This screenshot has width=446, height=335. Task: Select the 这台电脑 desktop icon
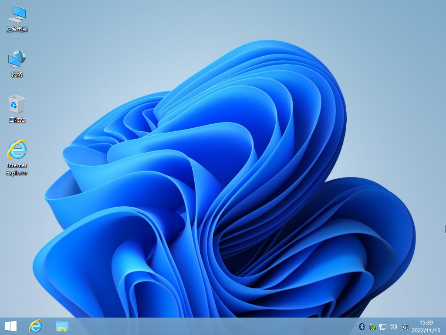[x=17, y=19]
